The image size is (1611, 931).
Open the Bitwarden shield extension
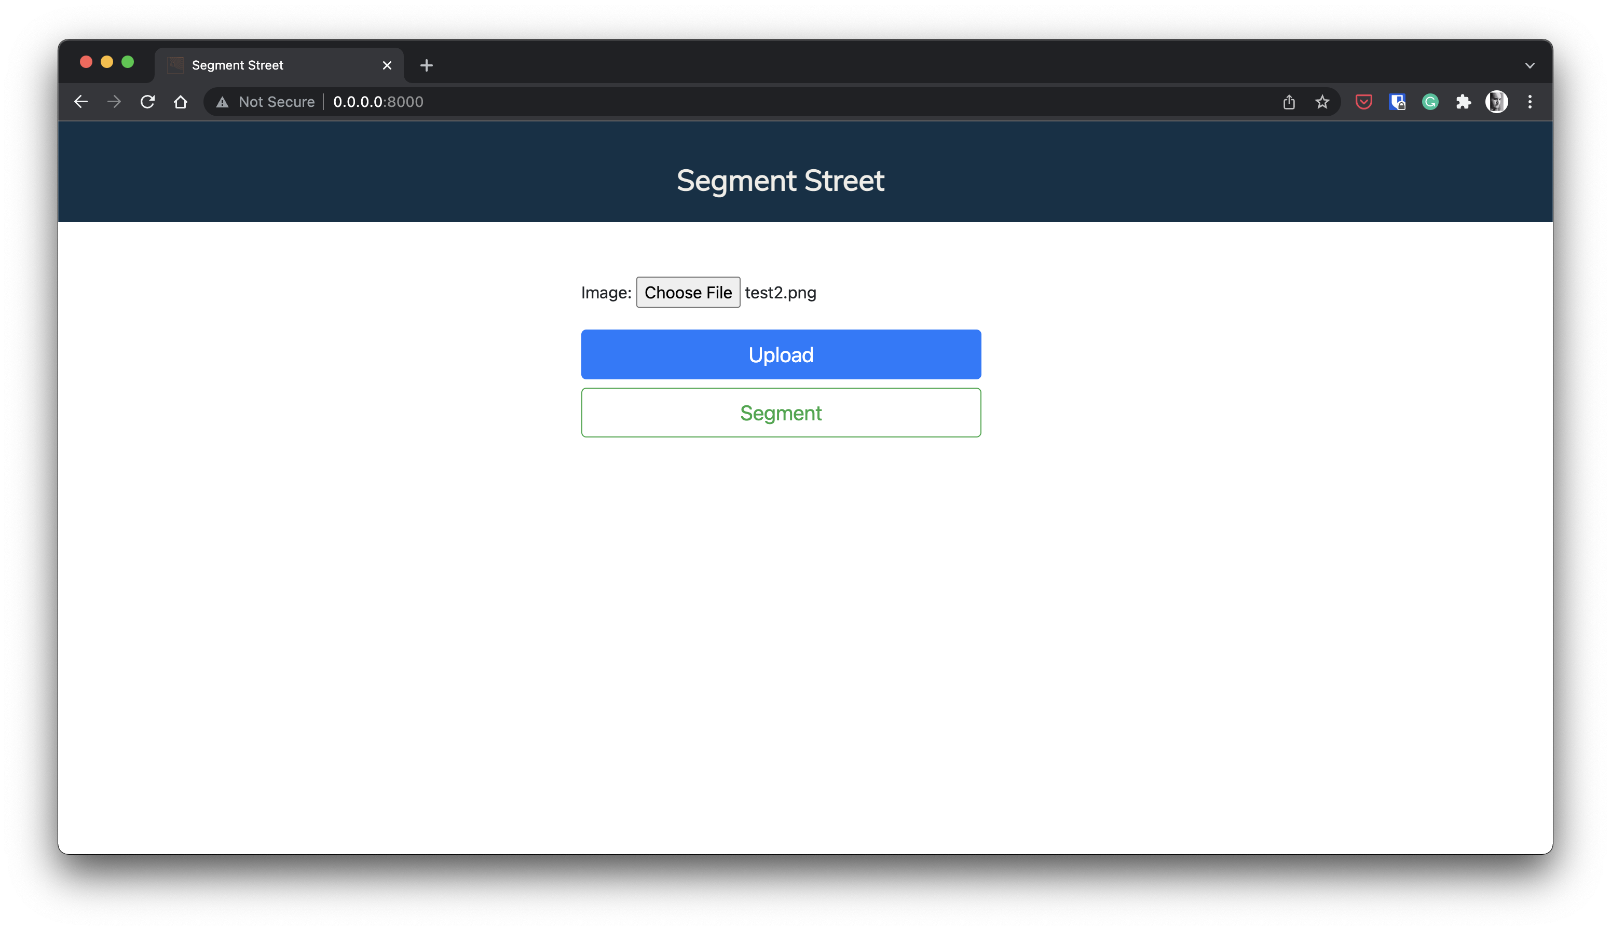(x=1397, y=102)
